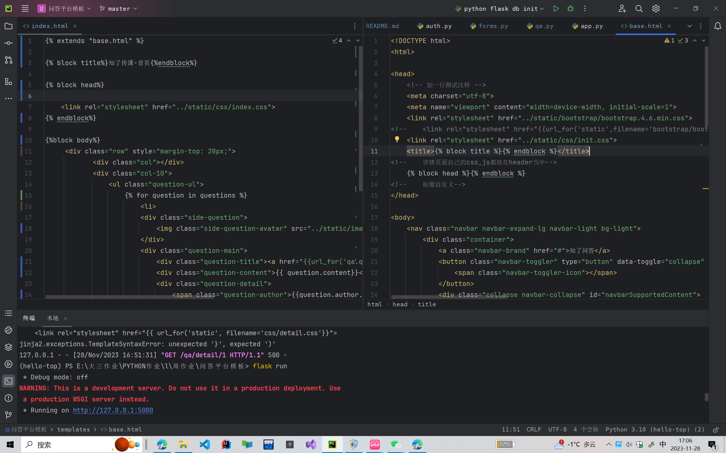Image resolution: width=726 pixels, height=453 pixels.
Task: Open the http://127.0.0.1:5000 link
Action: [113, 410]
